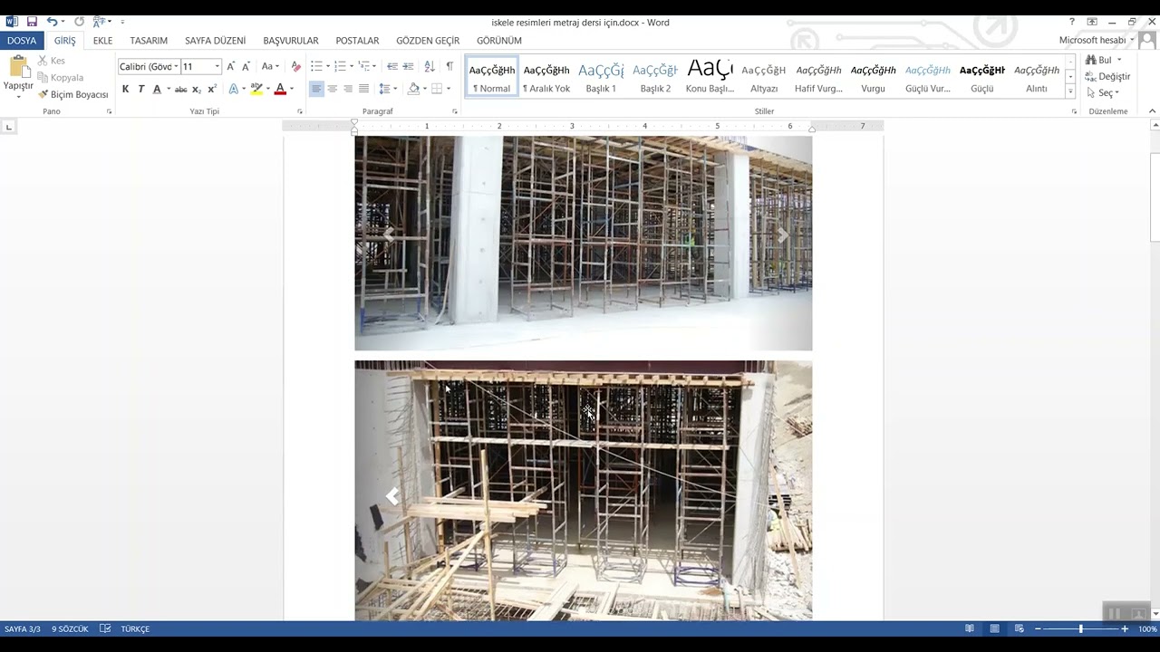
Task: Click the Increase Indent icon
Action: pos(408,66)
